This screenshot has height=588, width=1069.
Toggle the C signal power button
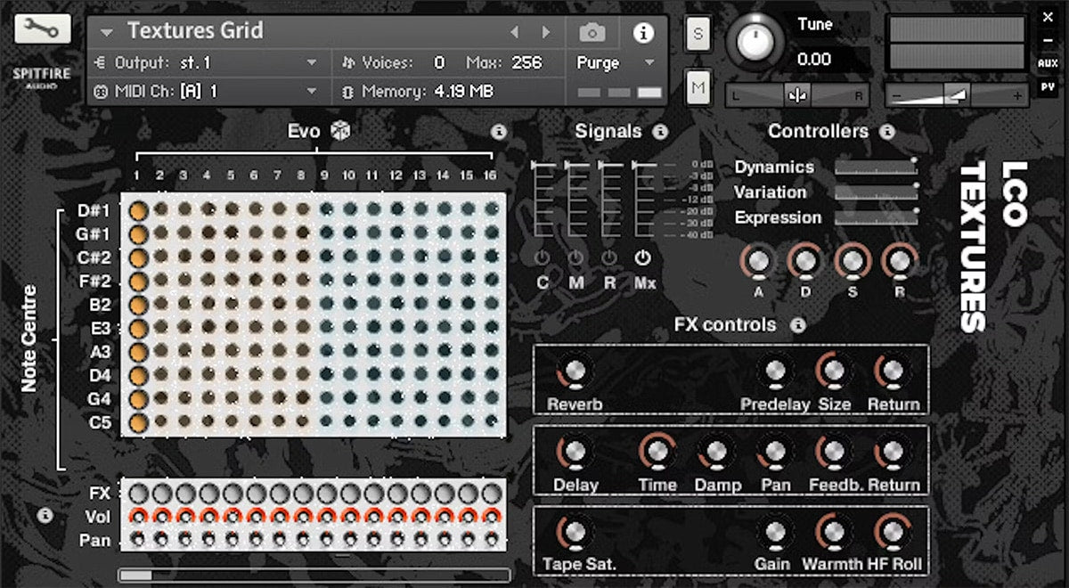[x=542, y=258]
